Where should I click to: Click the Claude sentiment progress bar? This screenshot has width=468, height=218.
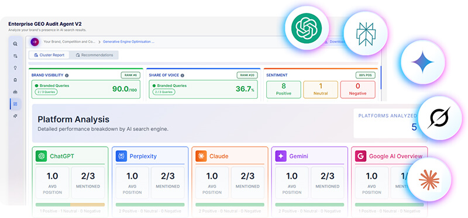pos(230,205)
